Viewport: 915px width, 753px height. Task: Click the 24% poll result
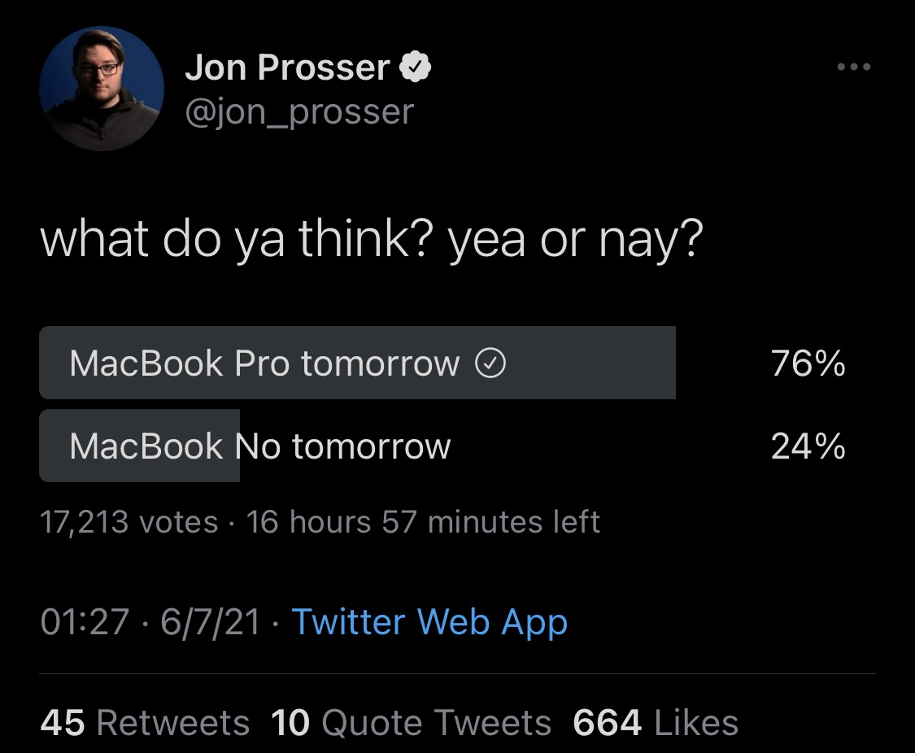(x=808, y=446)
